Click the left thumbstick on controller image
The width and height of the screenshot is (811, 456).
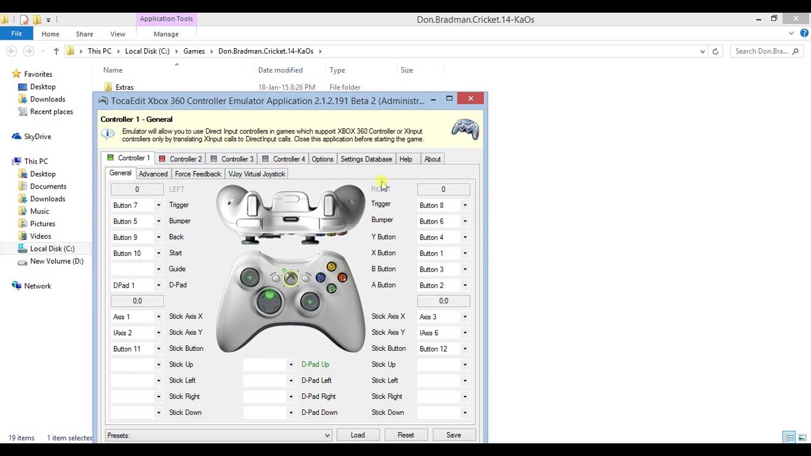[250, 277]
